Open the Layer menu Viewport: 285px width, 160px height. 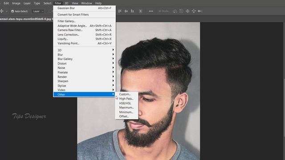coord(27,3)
